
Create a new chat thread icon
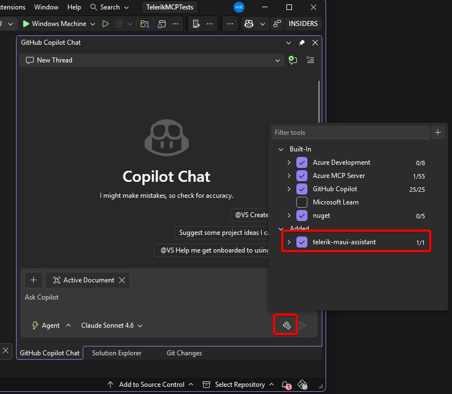(x=293, y=60)
